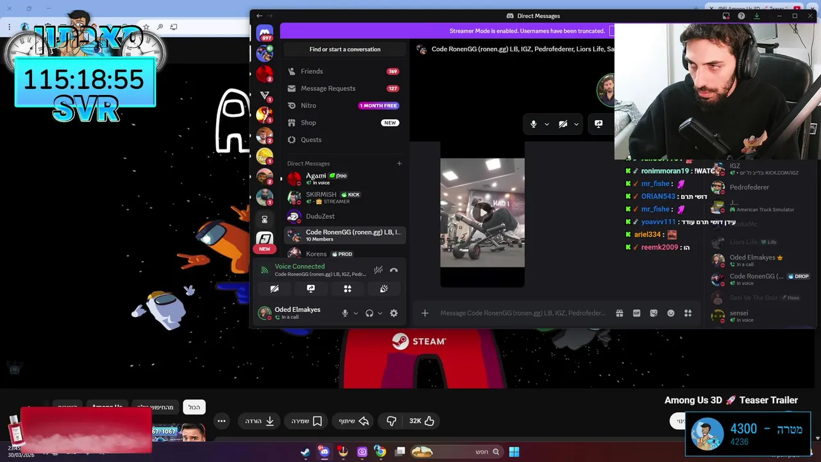Toggle noise suppression in voice panel

[378, 270]
